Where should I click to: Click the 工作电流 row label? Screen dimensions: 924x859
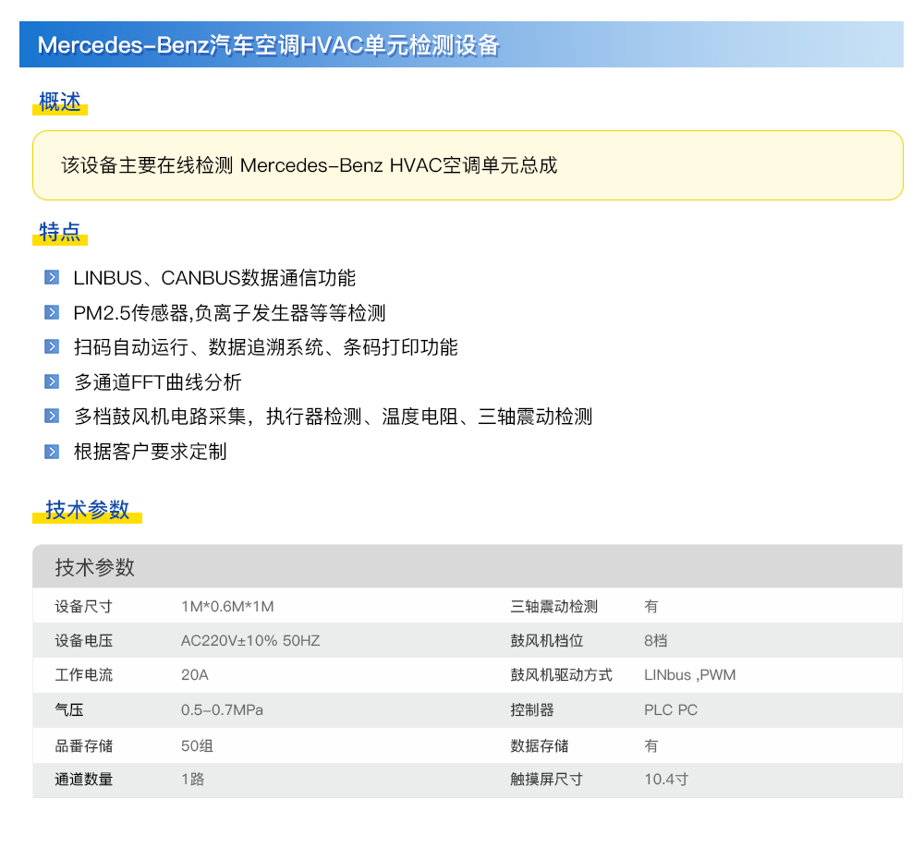tap(84, 675)
